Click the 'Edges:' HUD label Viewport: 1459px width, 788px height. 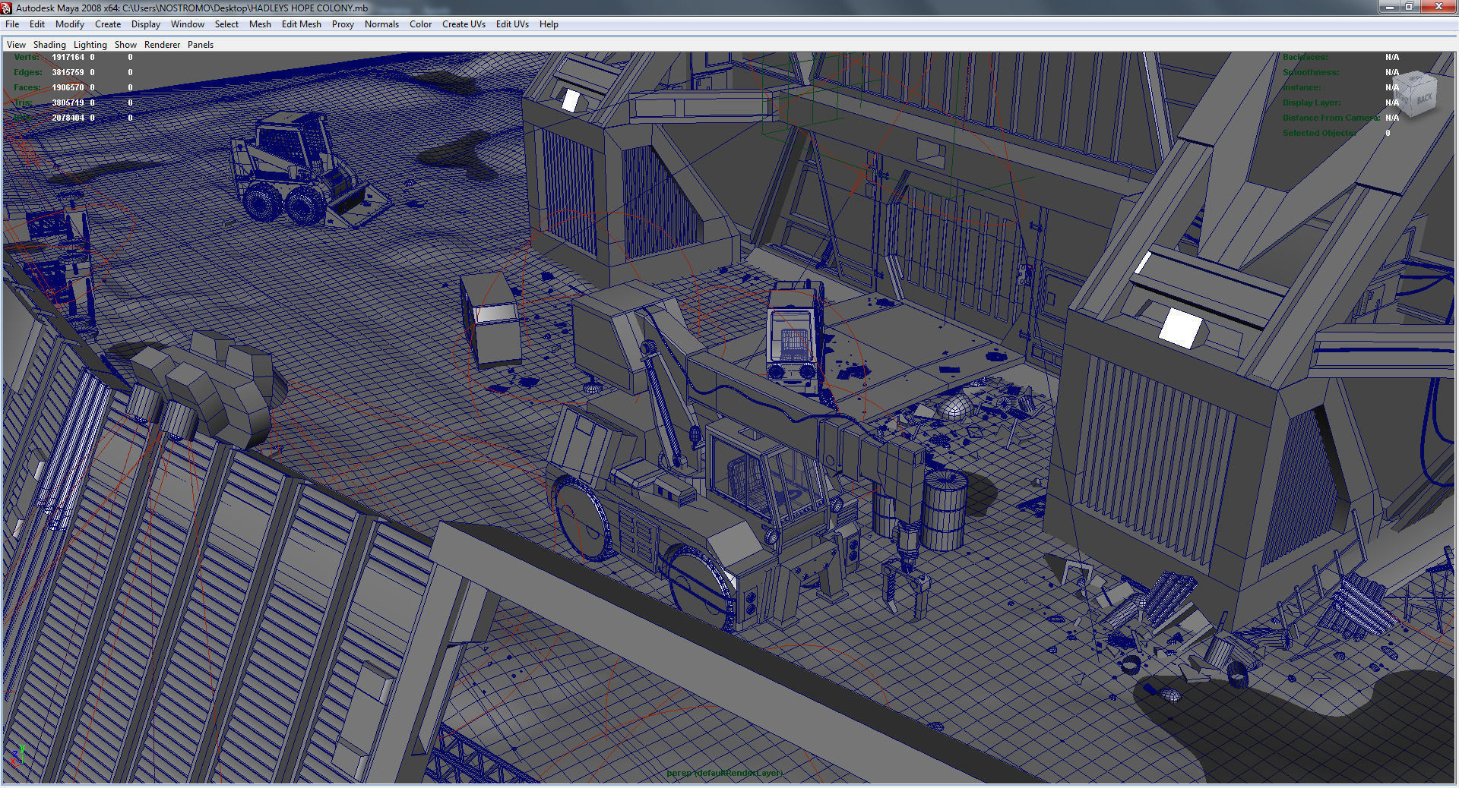pos(28,72)
